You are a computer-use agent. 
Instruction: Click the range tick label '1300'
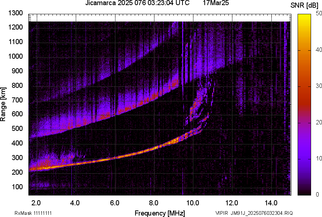point(15,13)
